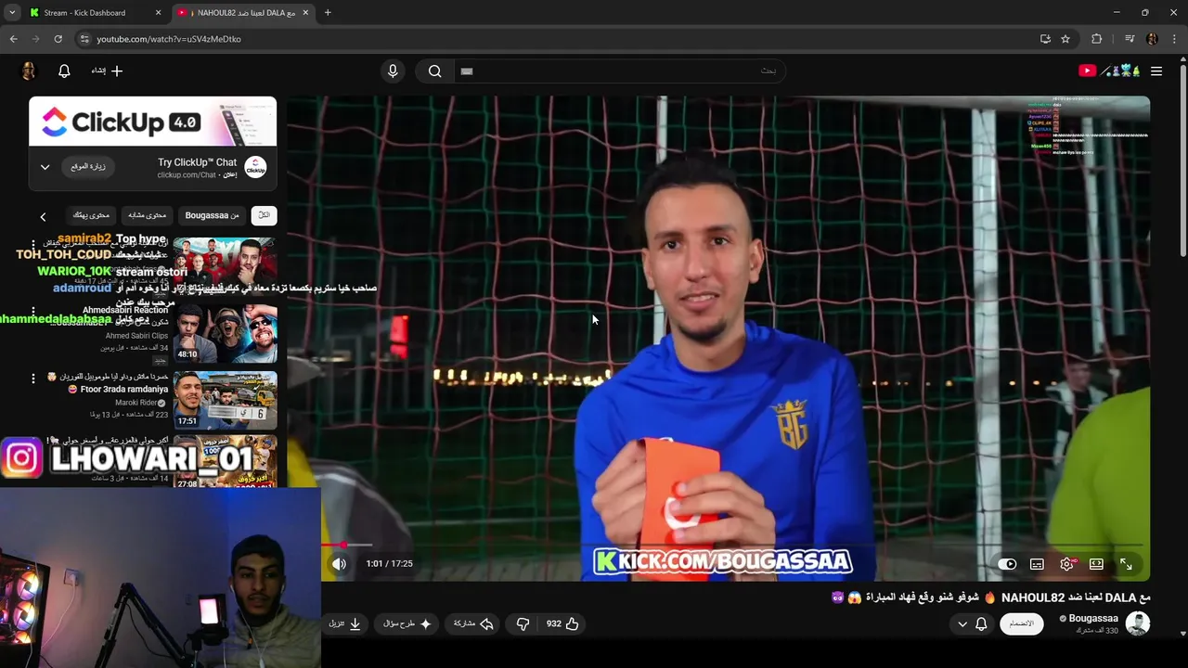Image resolution: width=1188 pixels, height=668 pixels.
Task: Reload the current page
Action: pyautogui.click(x=58, y=39)
